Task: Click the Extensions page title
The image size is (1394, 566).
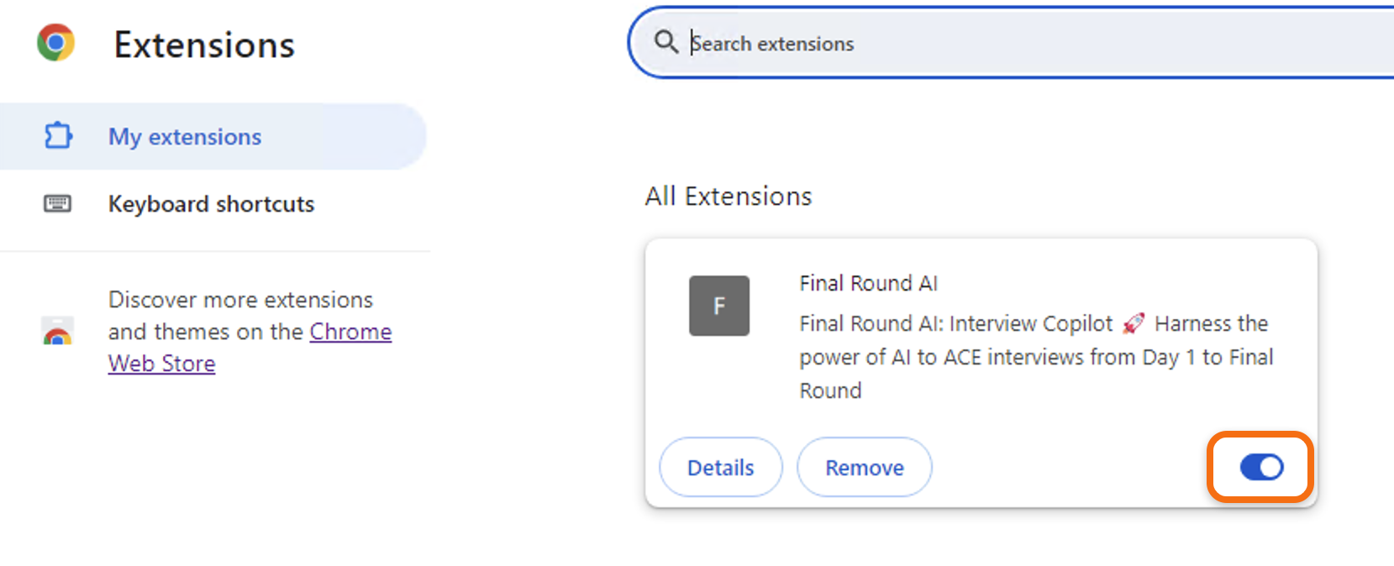Action: tap(204, 45)
